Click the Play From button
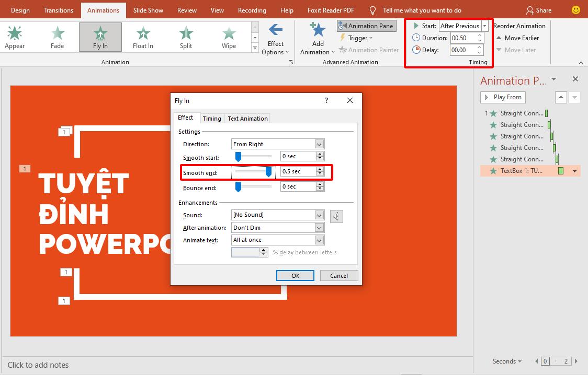Screen dimensions: 588x375 502,97
